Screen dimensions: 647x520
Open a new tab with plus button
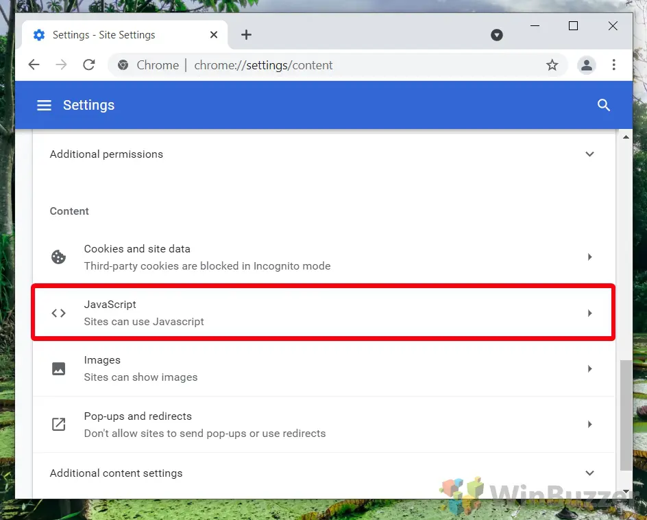tap(247, 35)
